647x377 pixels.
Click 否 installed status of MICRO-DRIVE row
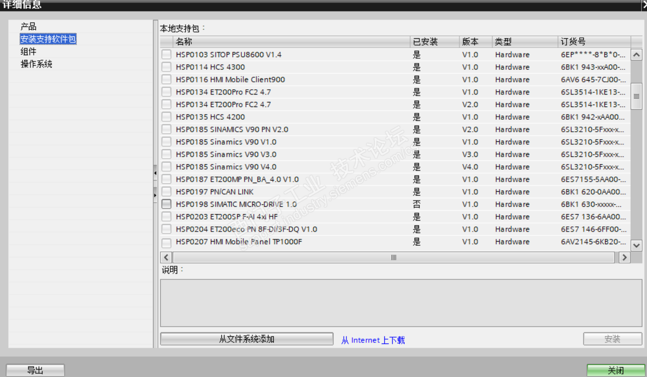(x=417, y=204)
